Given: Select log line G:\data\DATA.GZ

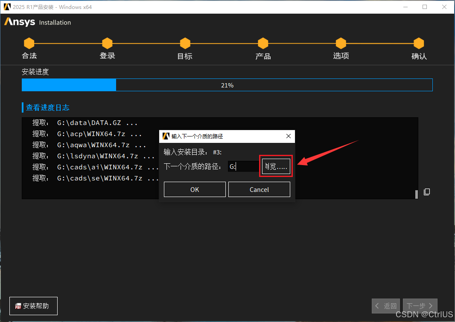Looking at the screenshot, I should click(85, 123).
